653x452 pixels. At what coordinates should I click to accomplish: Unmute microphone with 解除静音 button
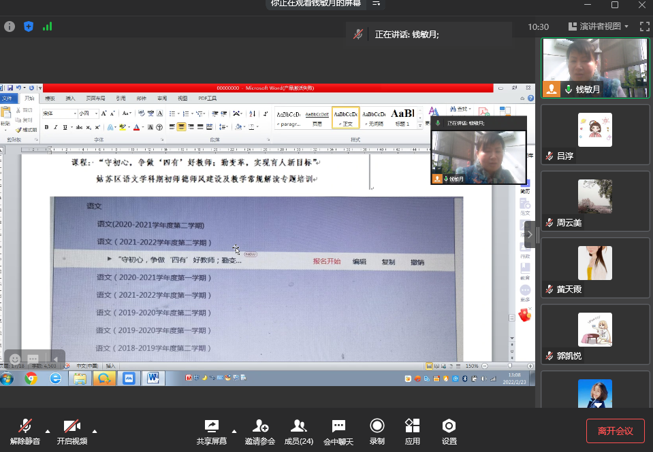point(25,432)
